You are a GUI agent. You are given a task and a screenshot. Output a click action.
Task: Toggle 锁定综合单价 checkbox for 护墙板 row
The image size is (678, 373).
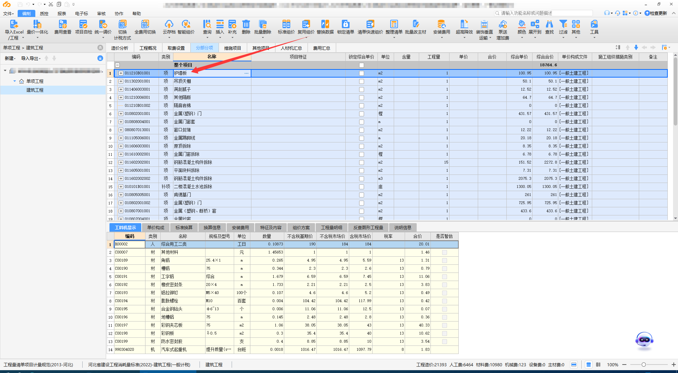point(361,73)
